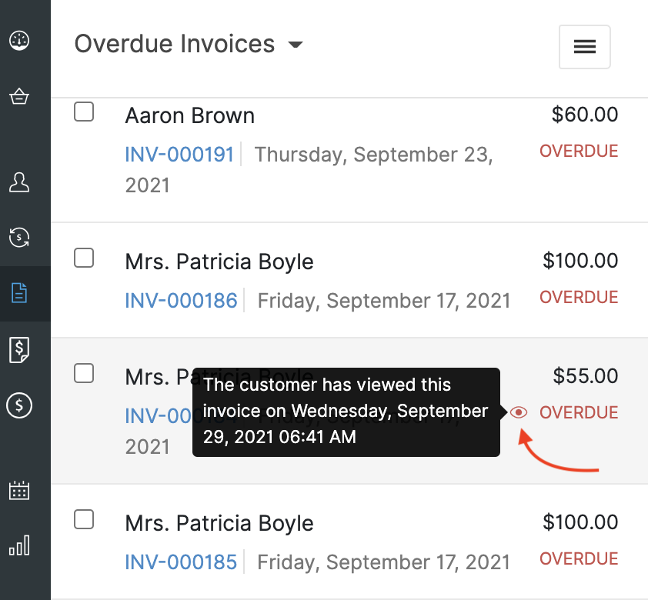Open the Contacts section
Image resolution: width=648 pixels, height=600 pixels.
click(18, 183)
